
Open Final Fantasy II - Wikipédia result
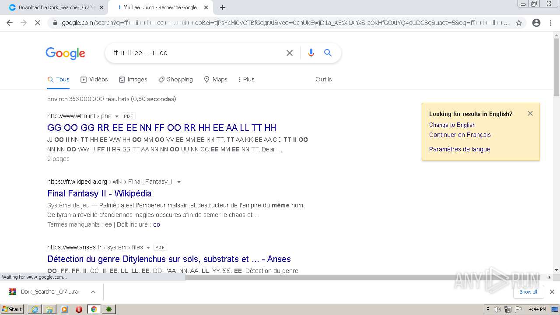click(x=99, y=193)
